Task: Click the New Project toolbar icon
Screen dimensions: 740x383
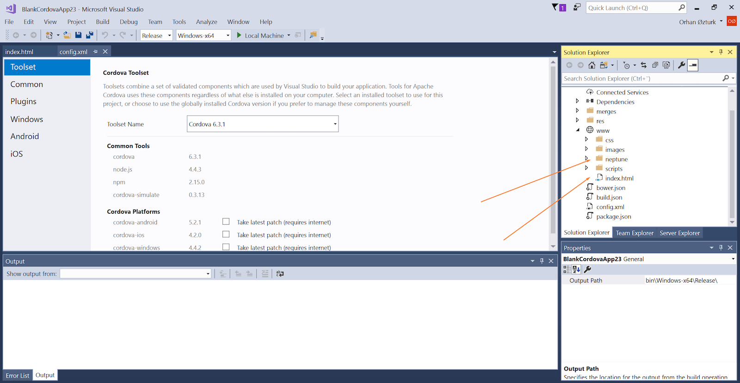Action: [x=49, y=35]
